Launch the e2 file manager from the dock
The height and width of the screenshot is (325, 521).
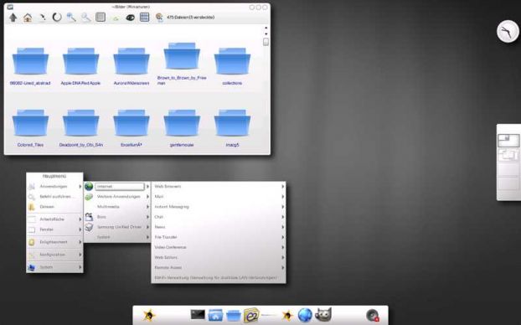(x=251, y=315)
